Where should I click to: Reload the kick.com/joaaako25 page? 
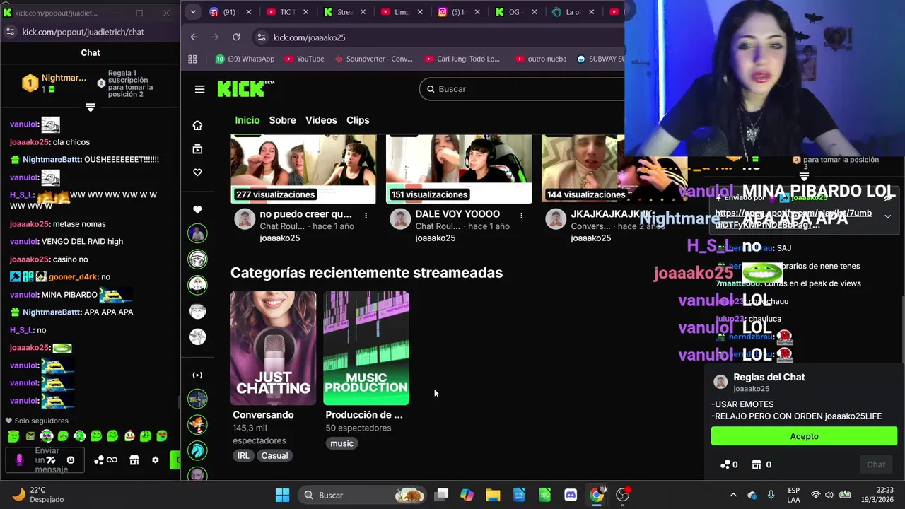coord(236,37)
